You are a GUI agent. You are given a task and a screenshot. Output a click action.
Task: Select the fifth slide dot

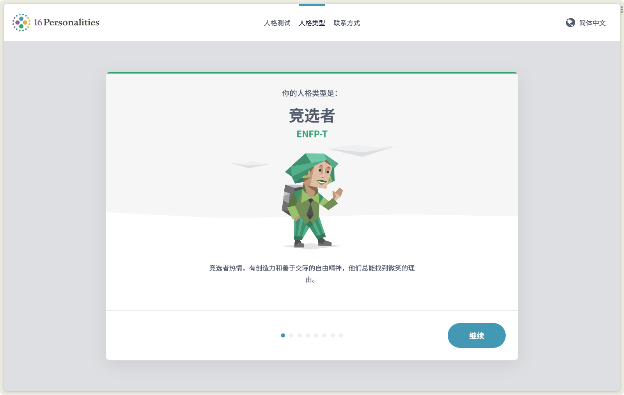tap(316, 335)
